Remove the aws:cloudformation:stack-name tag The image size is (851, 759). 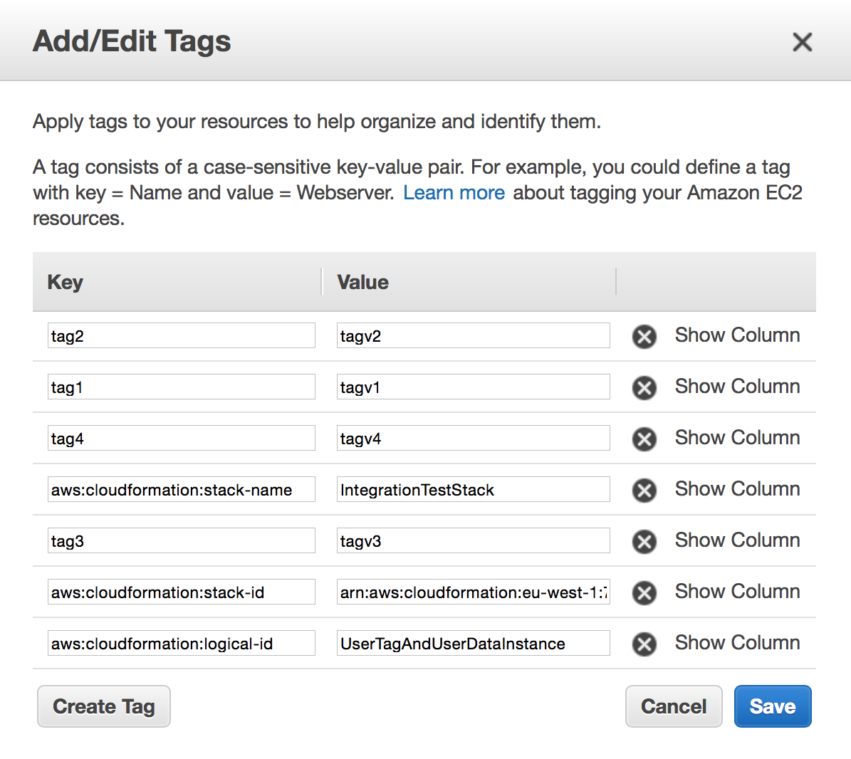click(x=644, y=491)
